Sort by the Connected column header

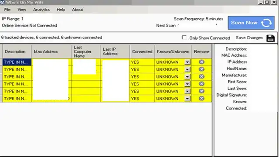tap(142, 51)
